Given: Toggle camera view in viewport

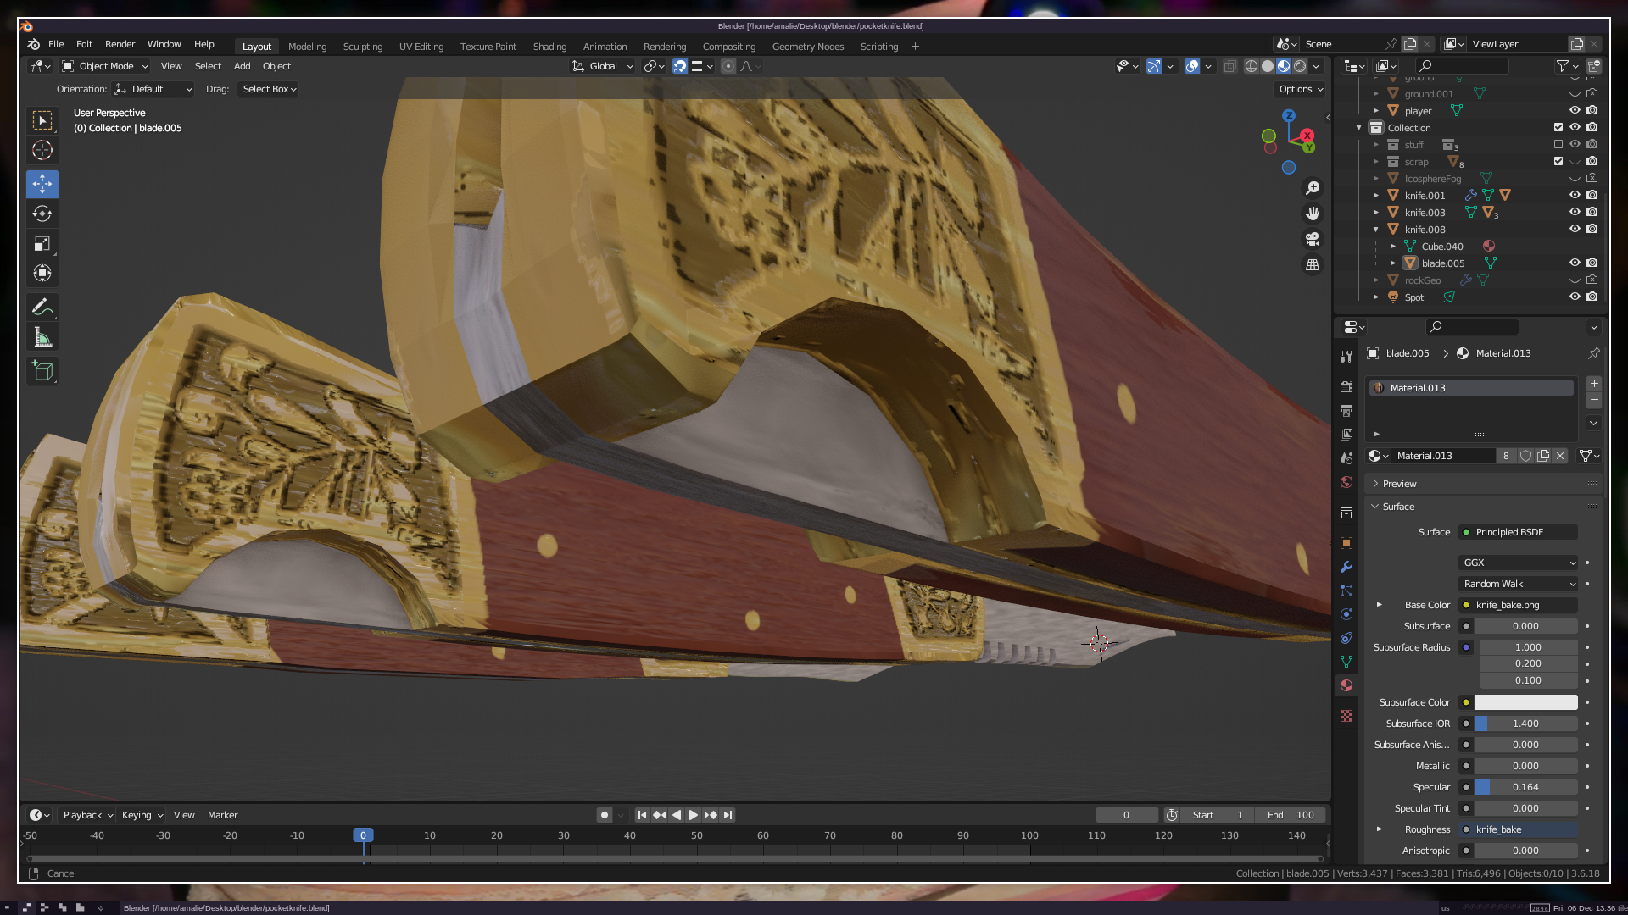Looking at the screenshot, I should click(x=1313, y=239).
